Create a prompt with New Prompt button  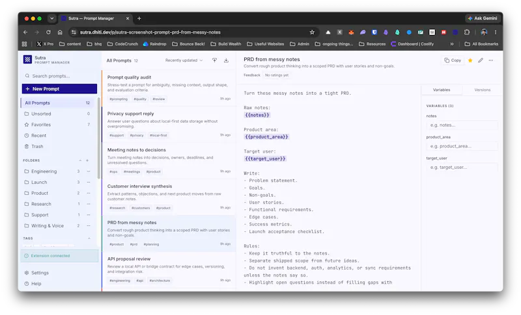point(59,89)
